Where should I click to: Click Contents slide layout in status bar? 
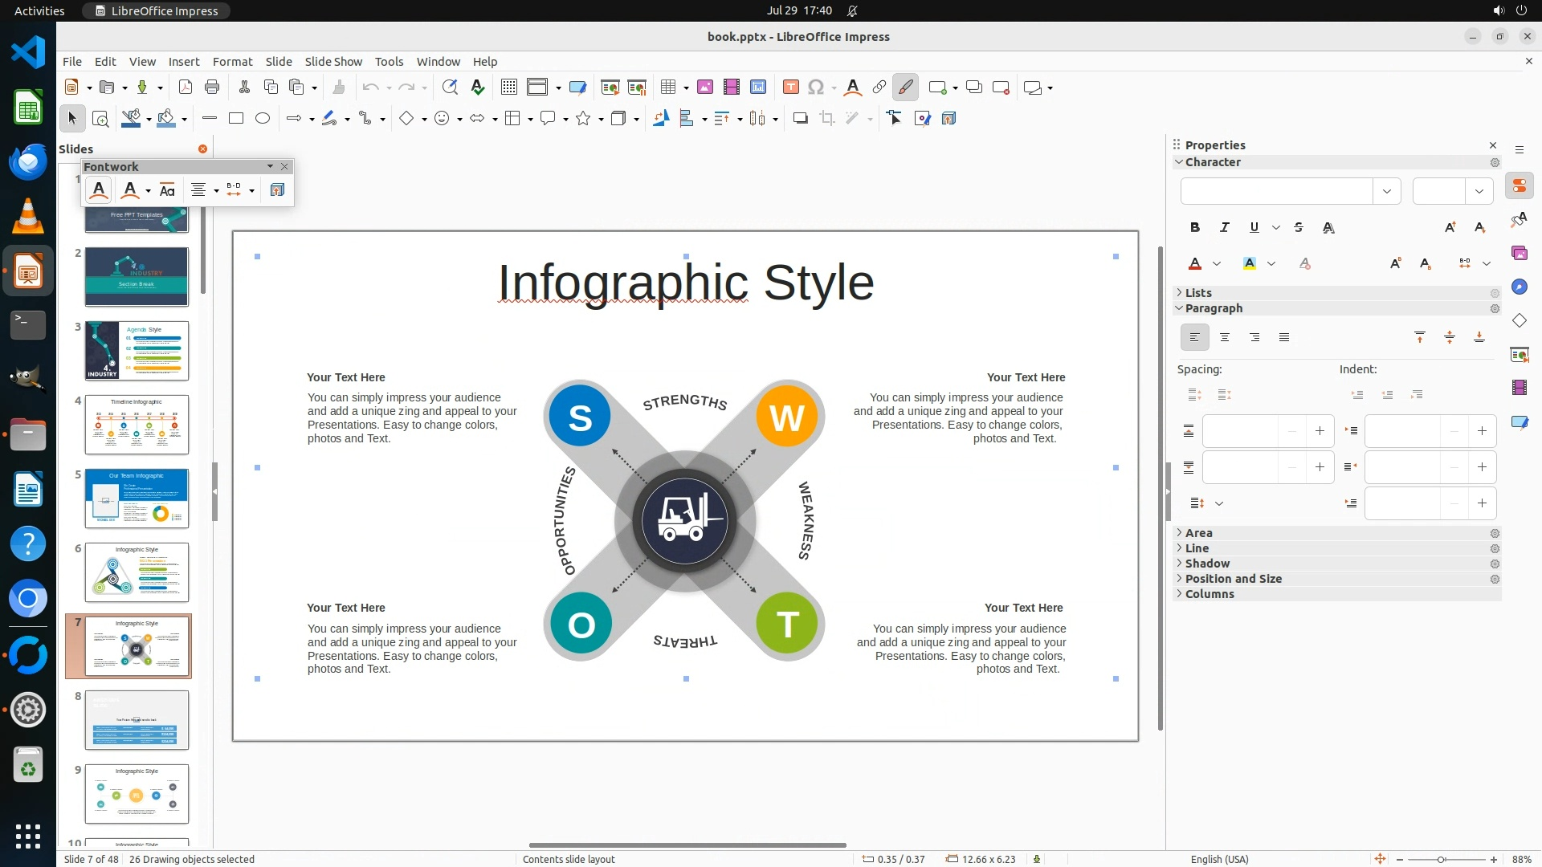569,859
